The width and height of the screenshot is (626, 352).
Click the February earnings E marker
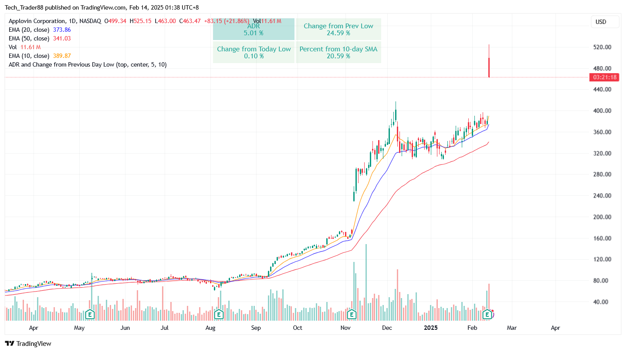pyautogui.click(x=488, y=314)
